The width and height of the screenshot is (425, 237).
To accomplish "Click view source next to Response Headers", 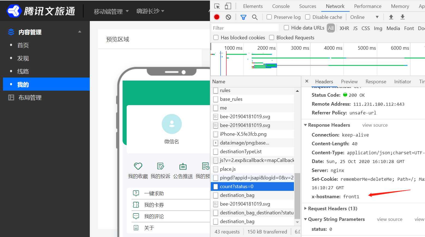I will 375,125.
